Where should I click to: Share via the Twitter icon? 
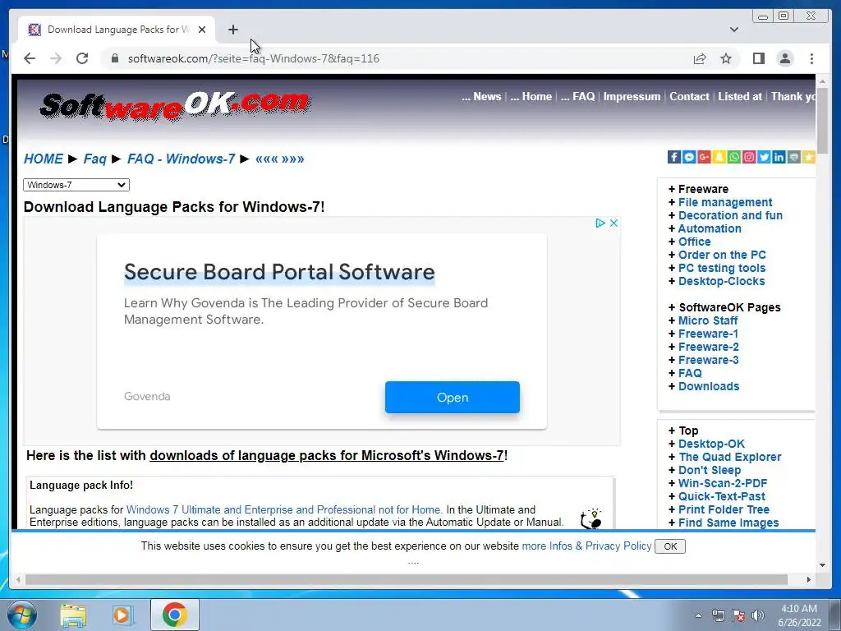point(765,157)
